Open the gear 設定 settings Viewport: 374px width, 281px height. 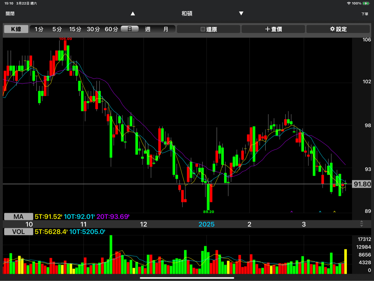coord(338,29)
